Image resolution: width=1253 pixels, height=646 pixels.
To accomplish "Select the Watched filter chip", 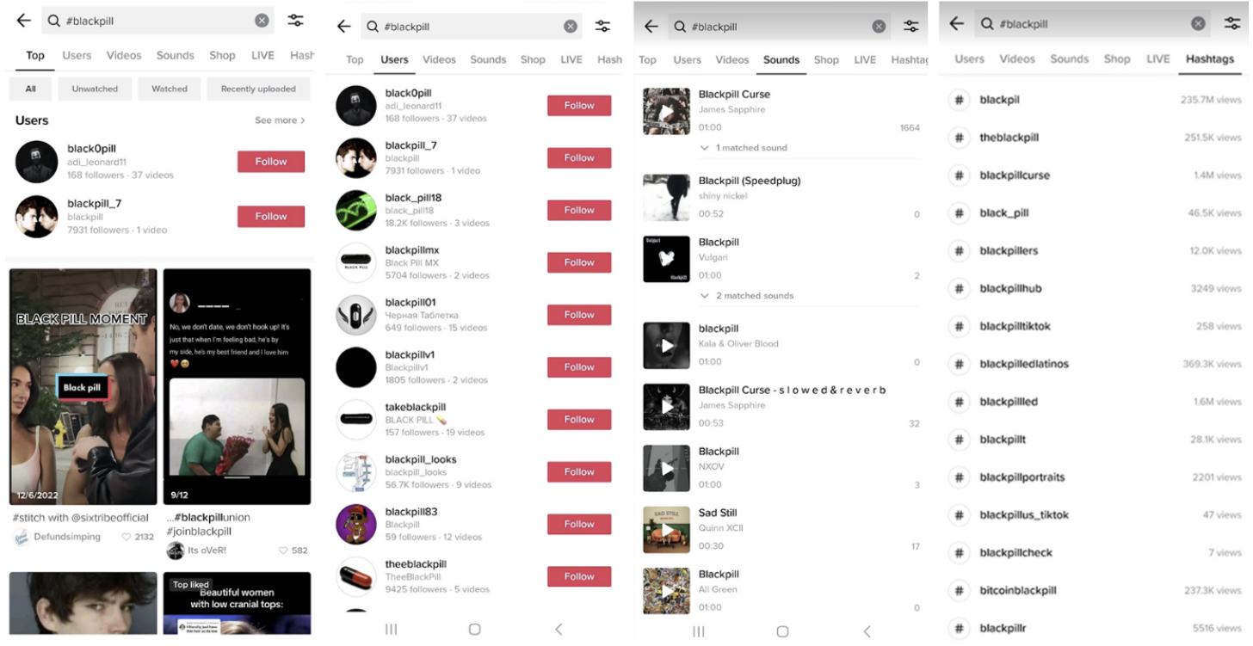I will pyautogui.click(x=170, y=89).
